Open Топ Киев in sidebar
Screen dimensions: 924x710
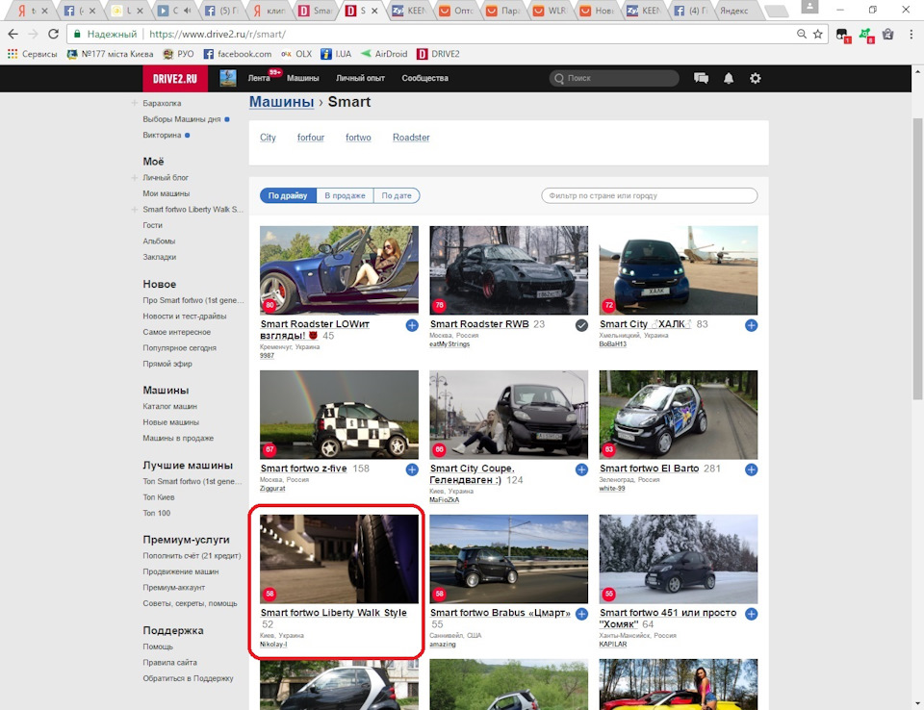point(159,496)
